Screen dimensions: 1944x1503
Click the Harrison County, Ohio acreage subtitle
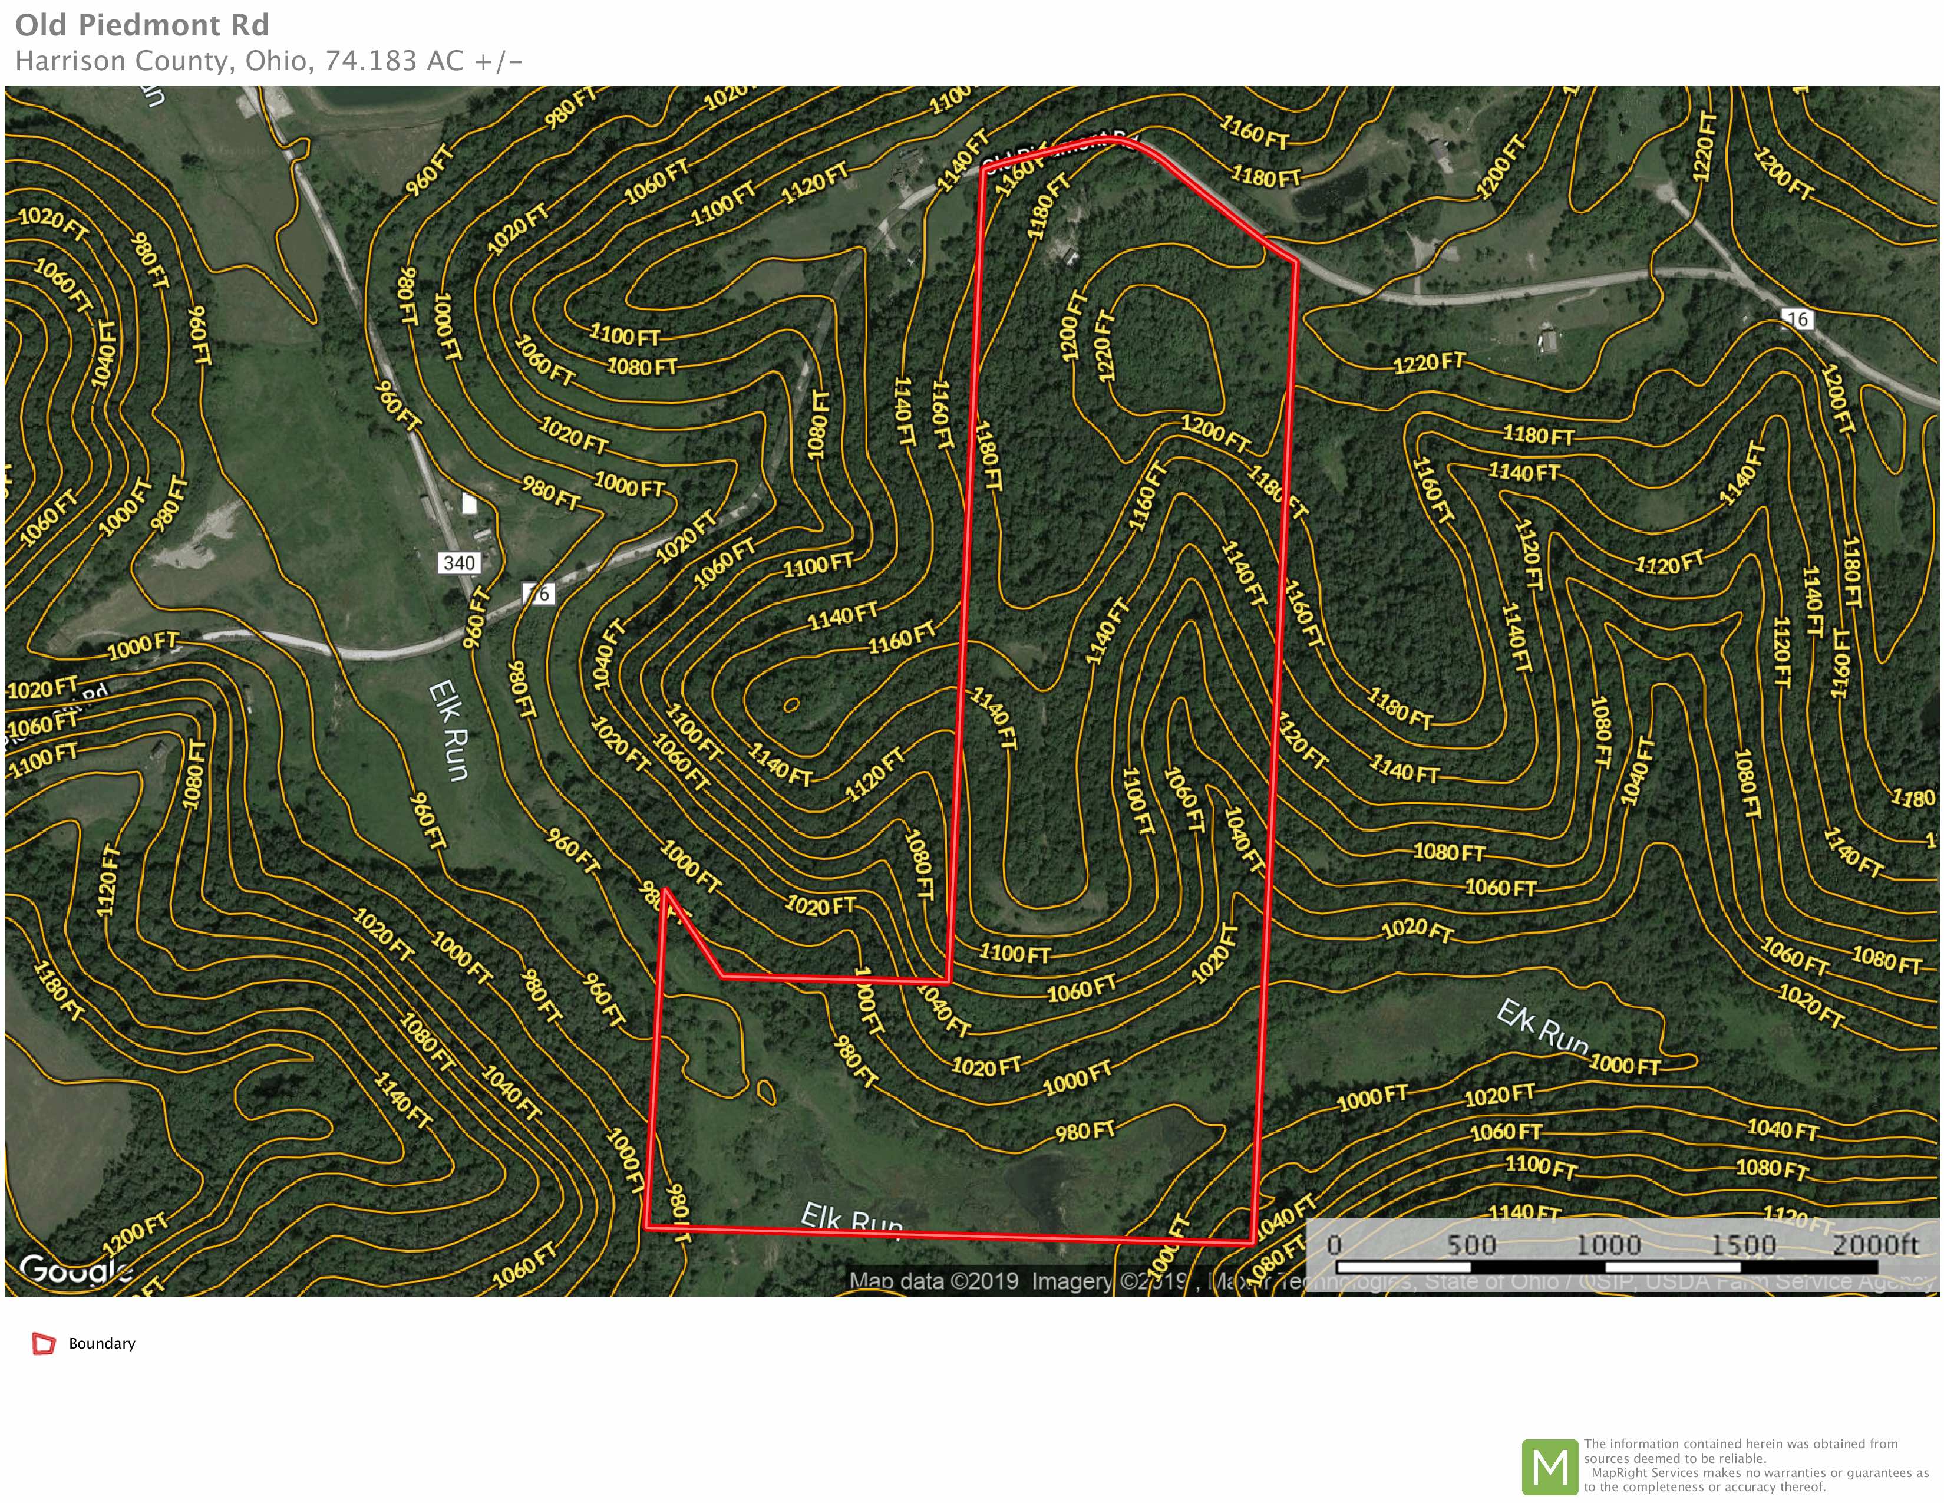(269, 61)
